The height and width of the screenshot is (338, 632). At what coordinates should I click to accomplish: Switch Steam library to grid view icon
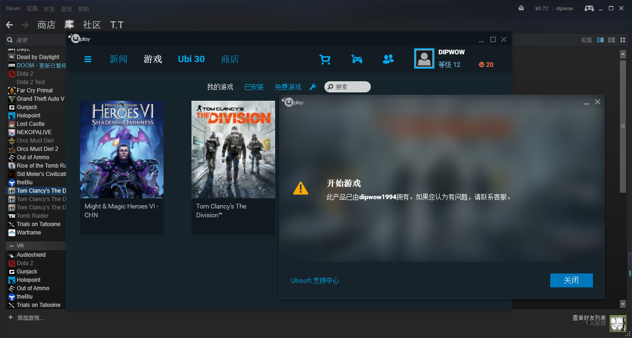623,40
